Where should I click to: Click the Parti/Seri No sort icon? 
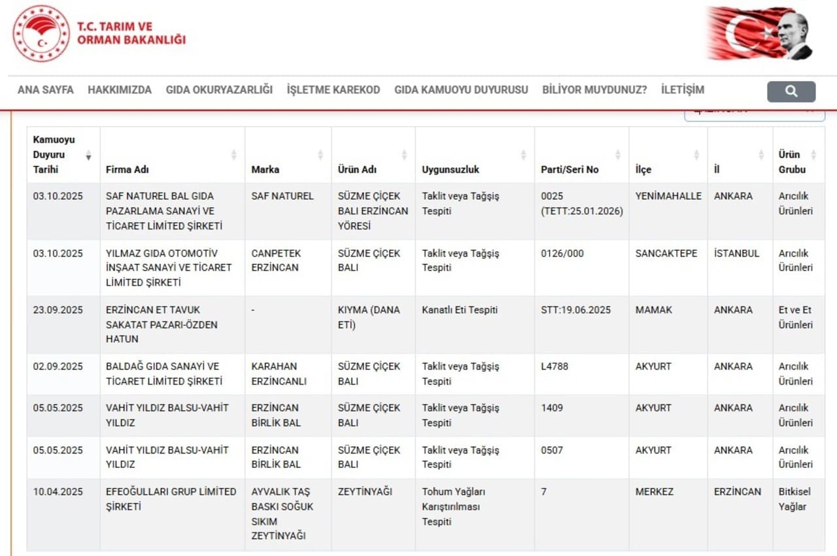click(x=618, y=155)
